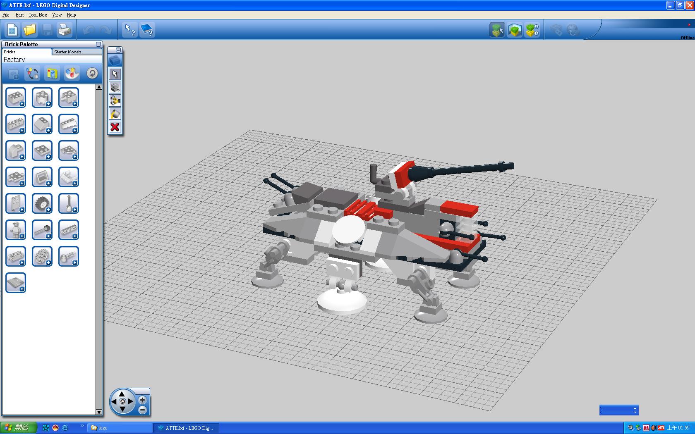Rotate camera view right with arrow
The height and width of the screenshot is (434, 695).
click(x=131, y=401)
